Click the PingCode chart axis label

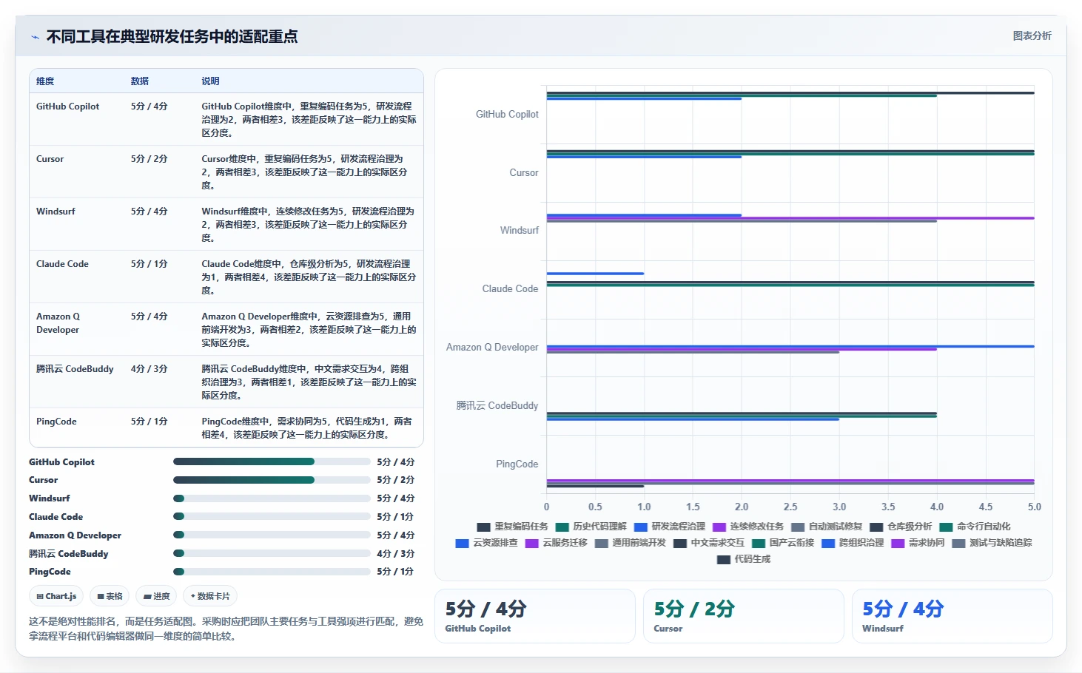pos(517,464)
